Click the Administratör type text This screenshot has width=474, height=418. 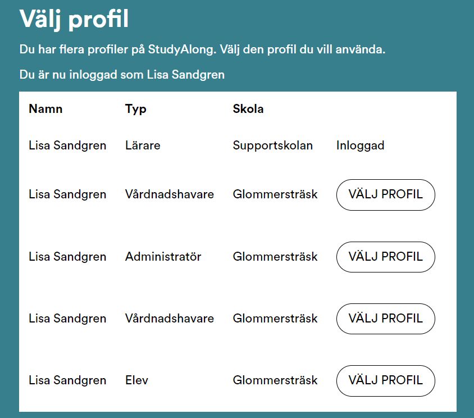[163, 257]
